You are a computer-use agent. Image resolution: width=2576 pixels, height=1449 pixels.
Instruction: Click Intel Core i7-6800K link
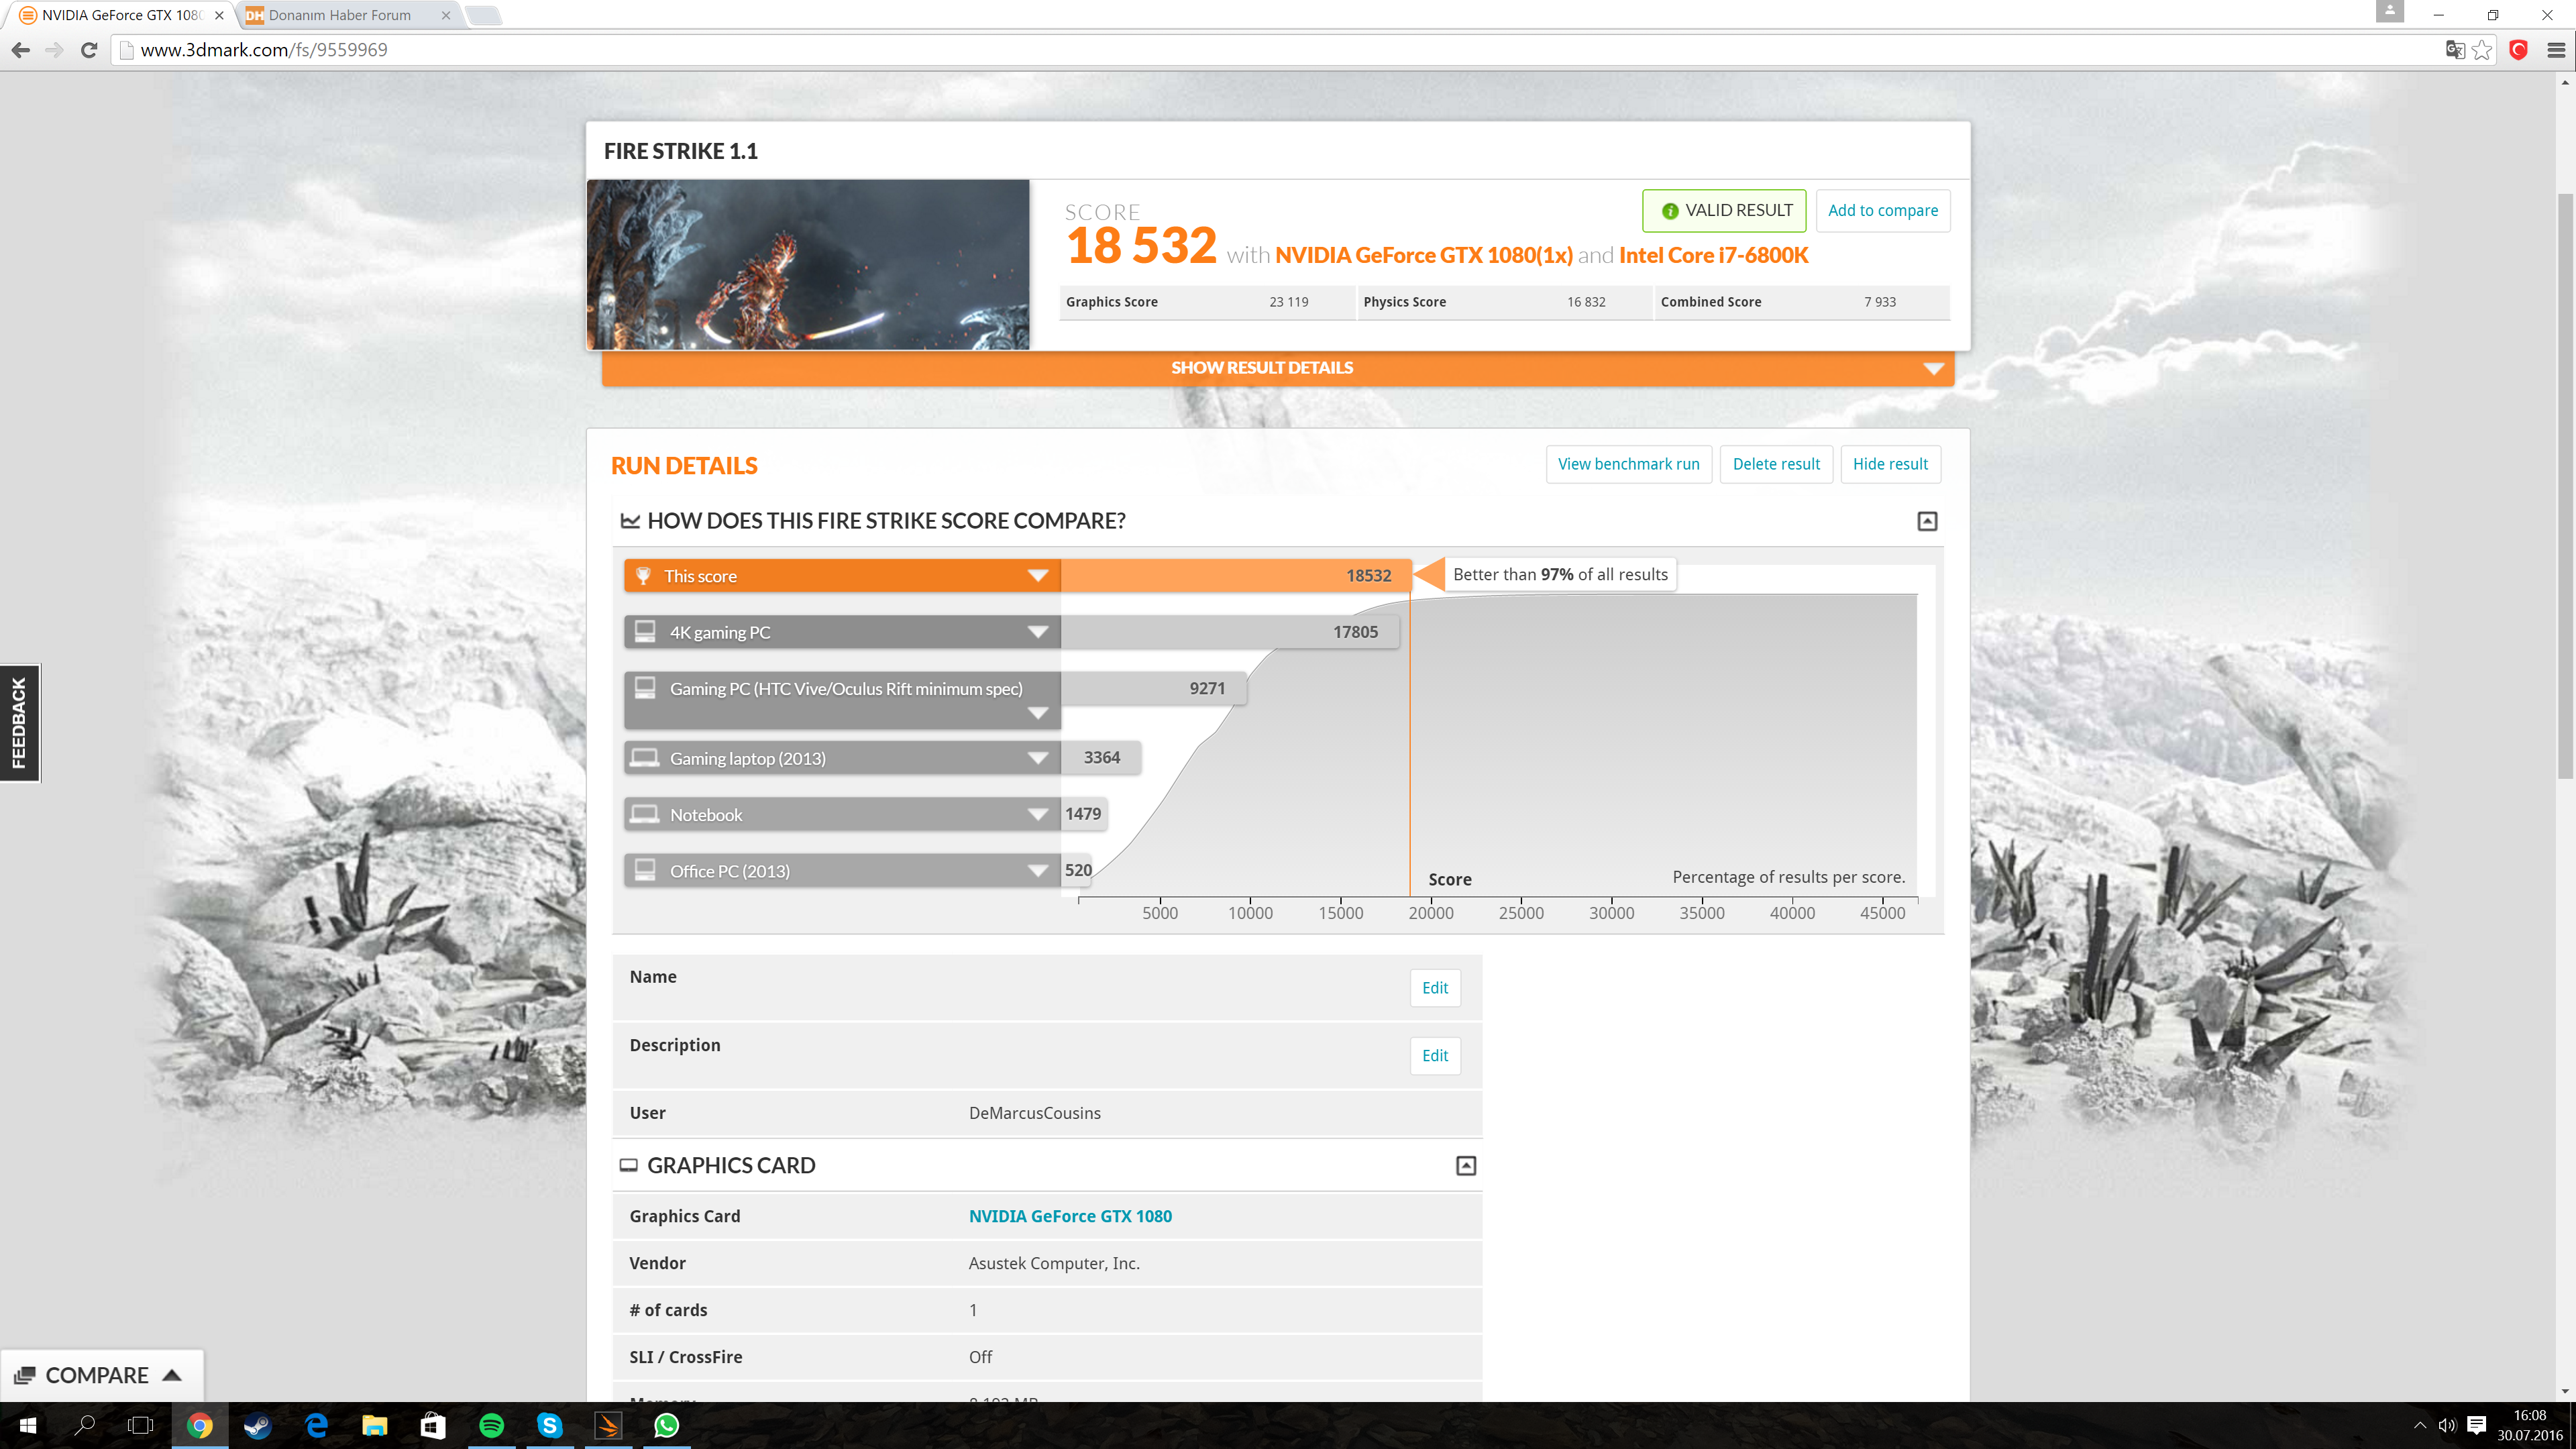point(1714,255)
